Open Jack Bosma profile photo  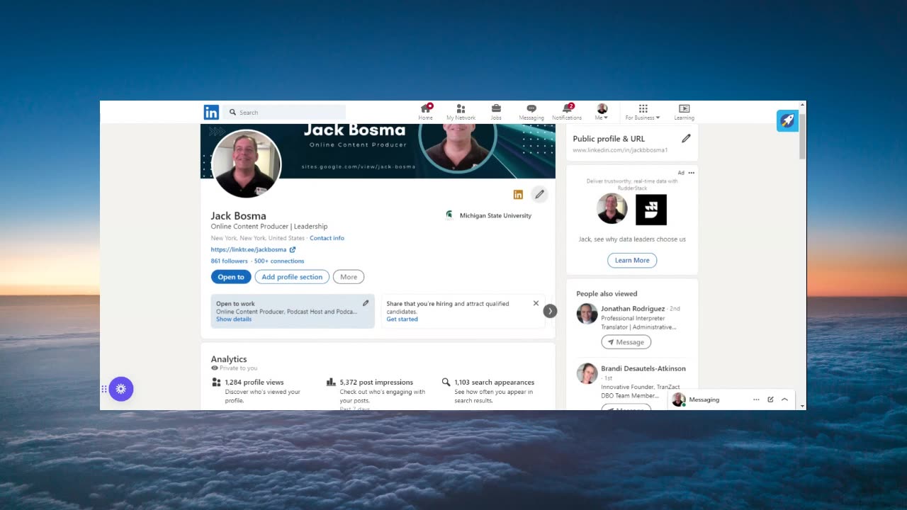tap(247, 164)
